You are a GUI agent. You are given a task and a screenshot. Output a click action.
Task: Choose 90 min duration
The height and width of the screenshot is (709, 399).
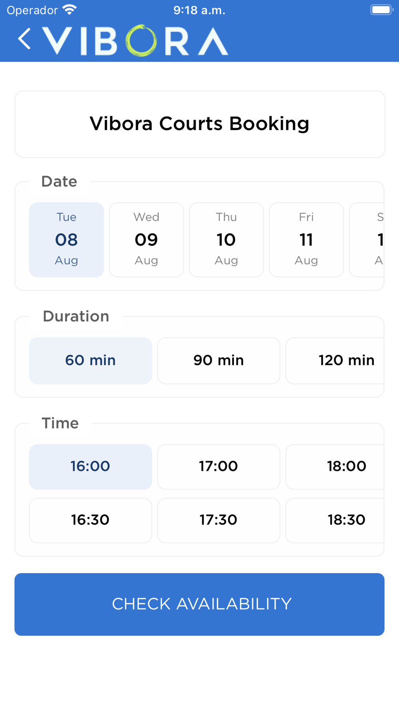(219, 360)
